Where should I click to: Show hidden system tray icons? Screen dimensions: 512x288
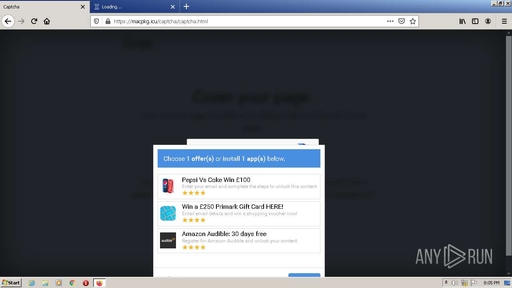[446, 283]
